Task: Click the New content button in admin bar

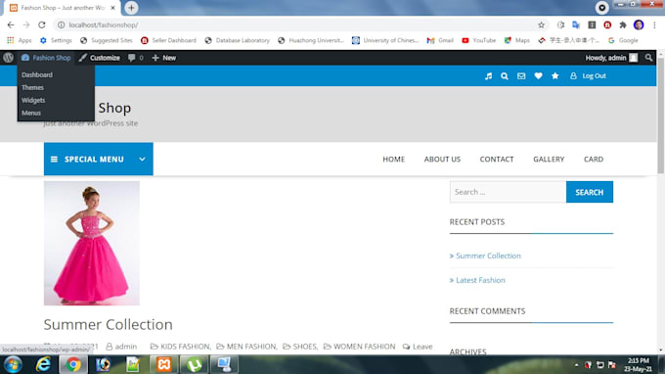Action: 163,58
